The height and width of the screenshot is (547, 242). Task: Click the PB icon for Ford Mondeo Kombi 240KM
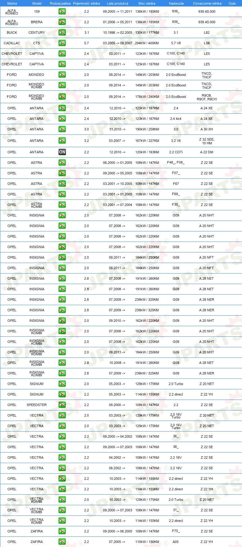tap(62, 97)
